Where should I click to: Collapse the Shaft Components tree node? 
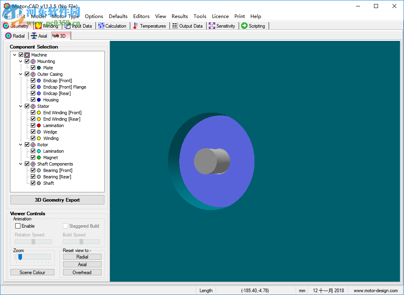click(x=21, y=164)
